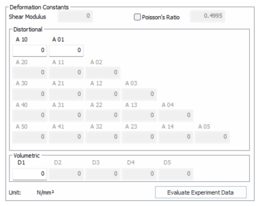Click the Evaluate Experiment Data button

201,192
